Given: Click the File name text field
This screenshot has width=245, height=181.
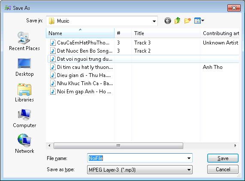Looking at the screenshot, I should [137, 158].
